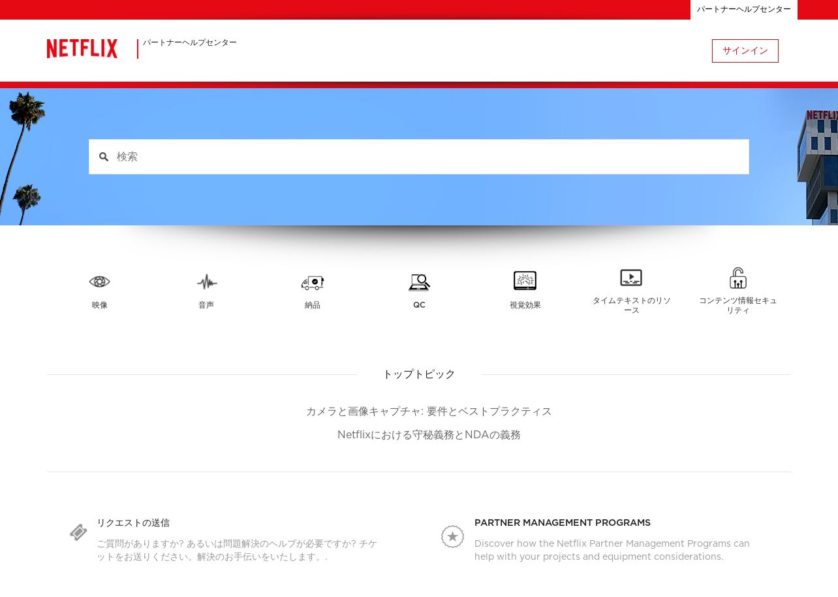
Task: Click the トップトピック section heading
Action: pos(419,374)
